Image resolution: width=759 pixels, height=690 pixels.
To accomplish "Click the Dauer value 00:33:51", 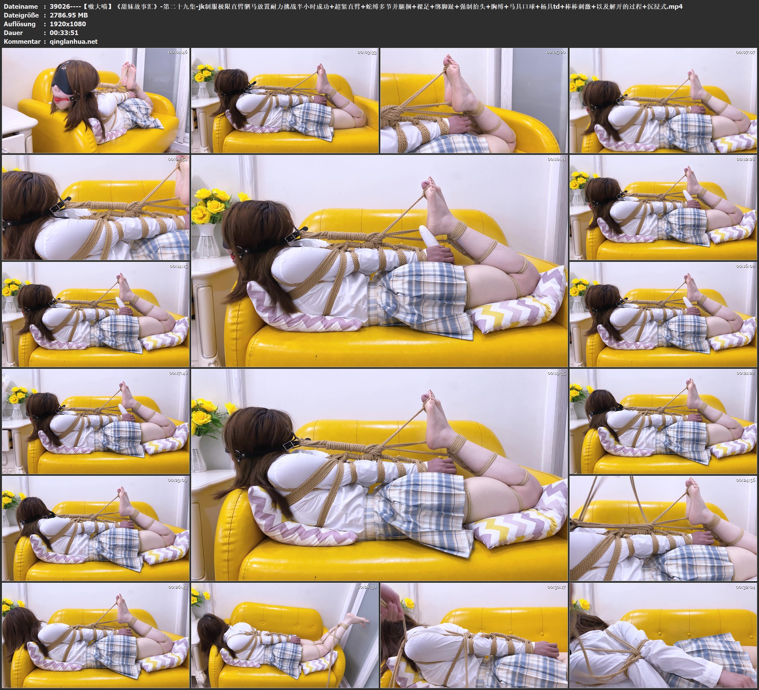I will 64,33.
